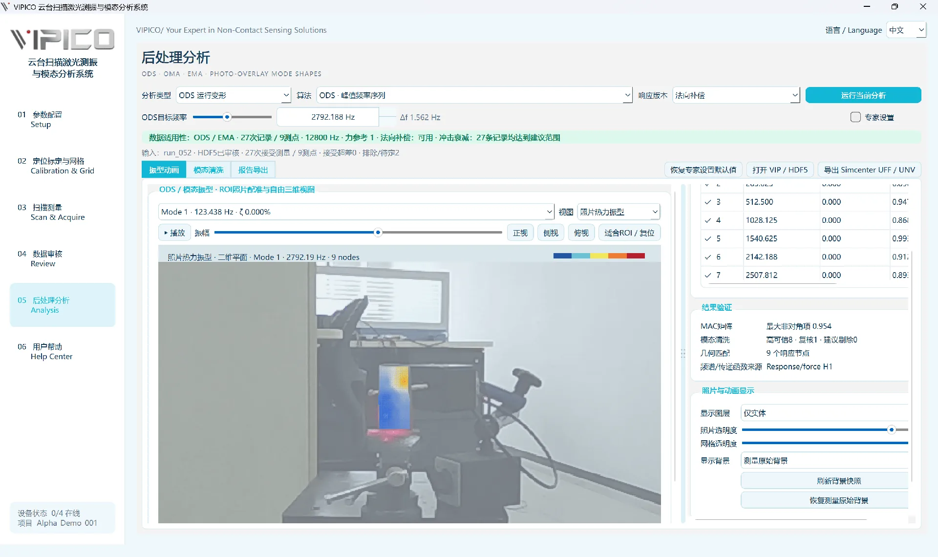Click 导出 Simcenter UFF / UNV button
Screen dimensions: 938x557
869,170
